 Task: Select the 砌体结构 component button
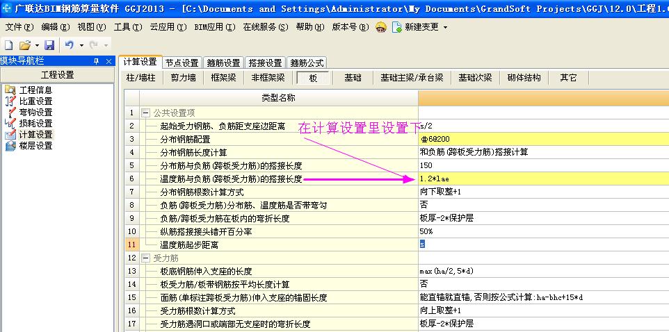click(x=524, y=78)
